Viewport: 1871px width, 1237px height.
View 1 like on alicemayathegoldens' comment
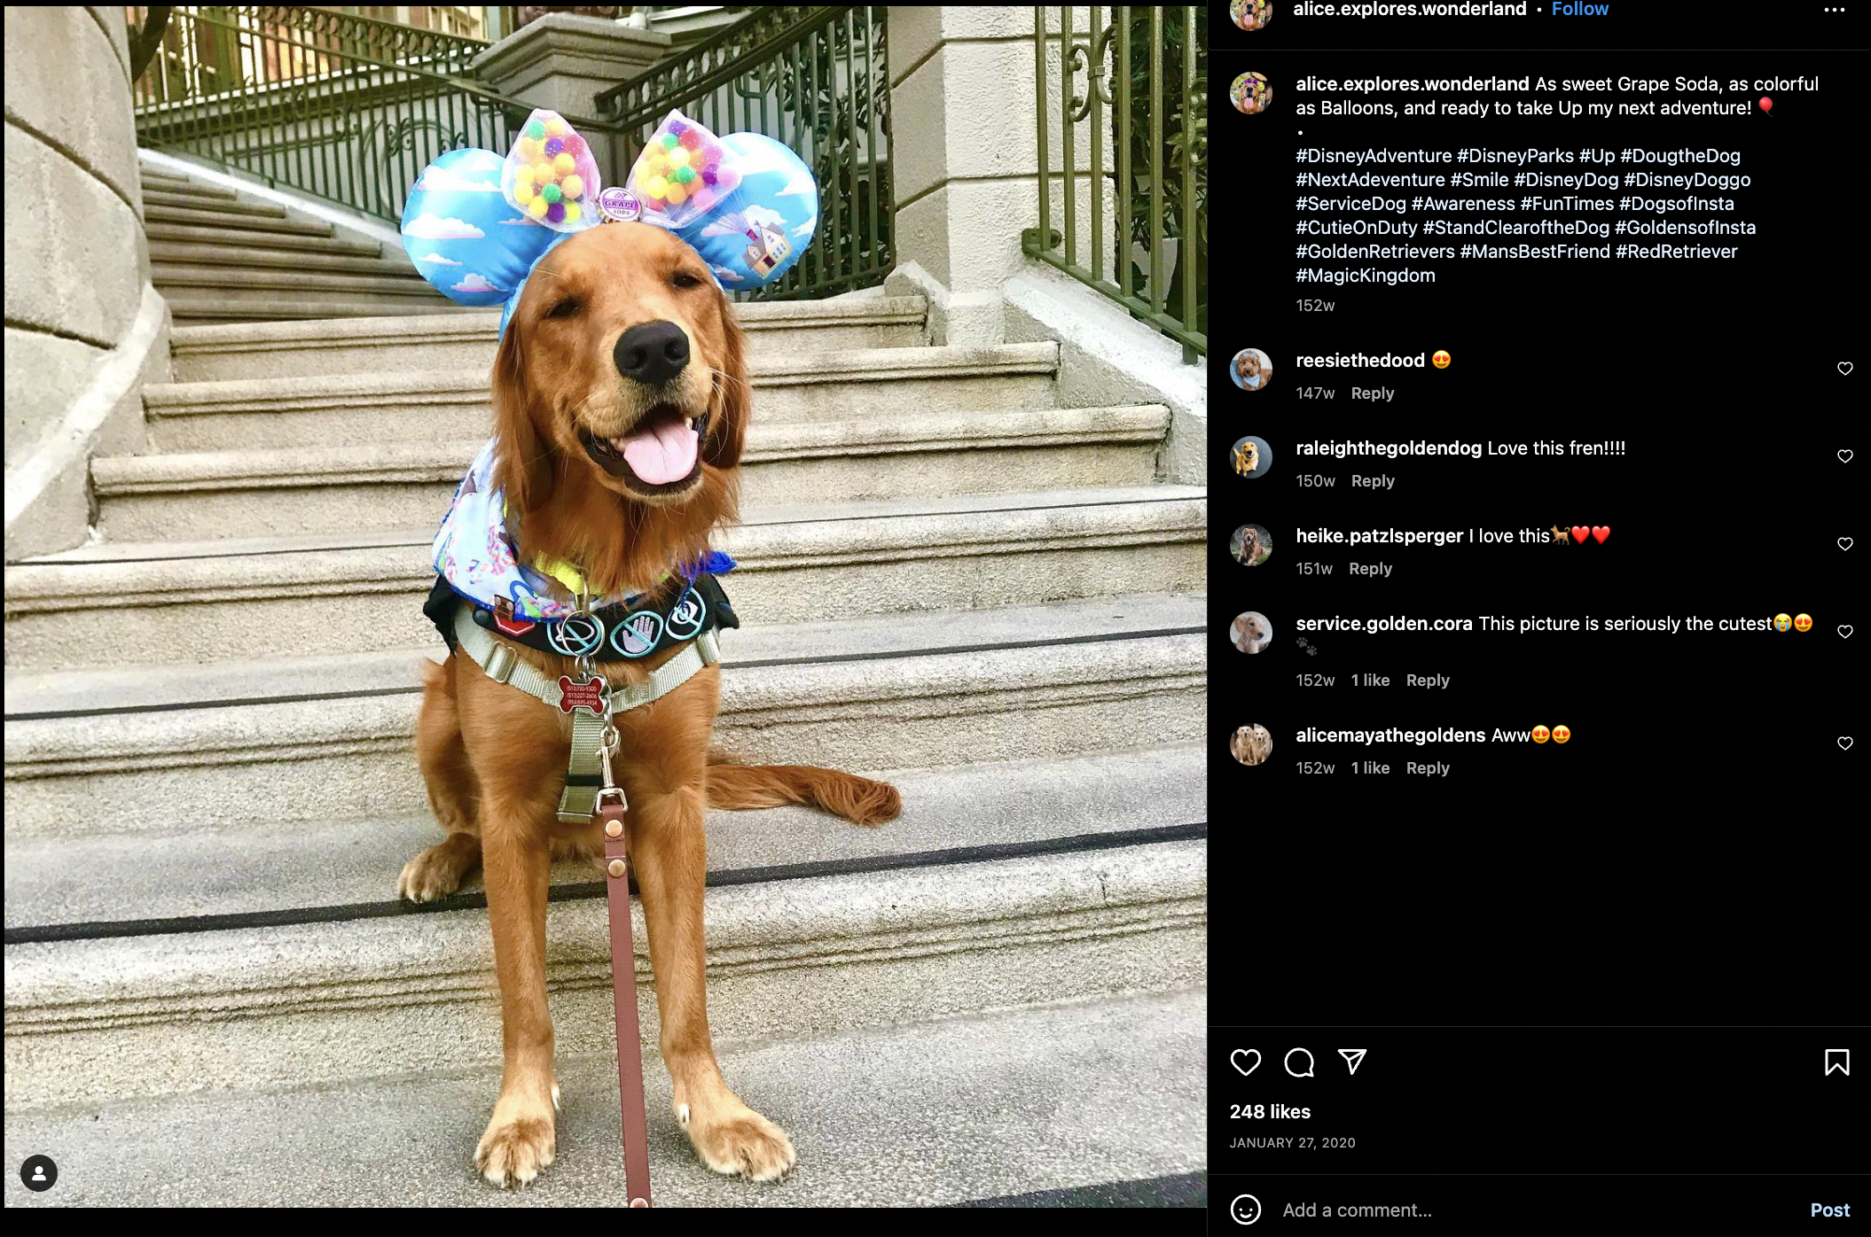point(1370,768)
